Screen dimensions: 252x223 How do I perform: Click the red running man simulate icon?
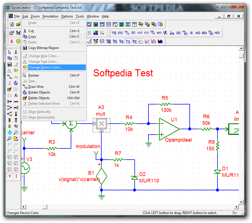pos(12,41)
